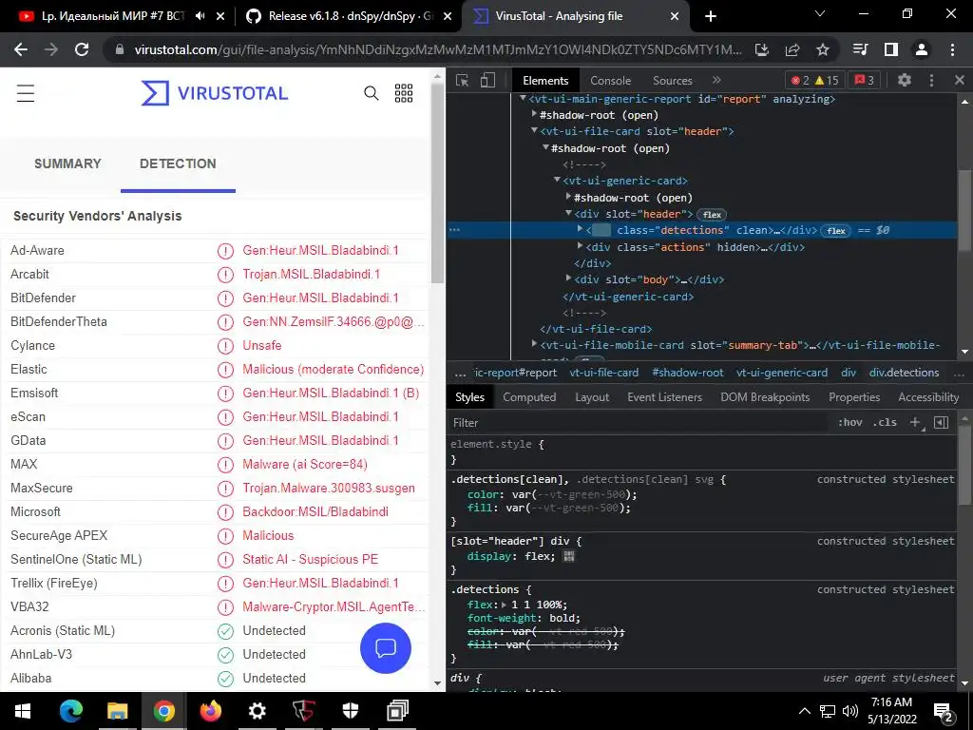Screen dimensions: 973x730
Task: Click the flex badge on detections div
Action: pyautogui.click(x=836, y=231)
